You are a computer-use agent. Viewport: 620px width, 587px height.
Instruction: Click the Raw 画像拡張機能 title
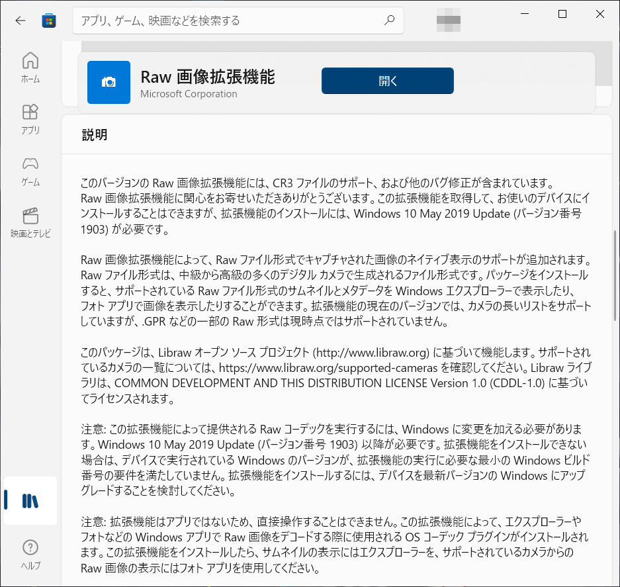[x=208, y=77]
